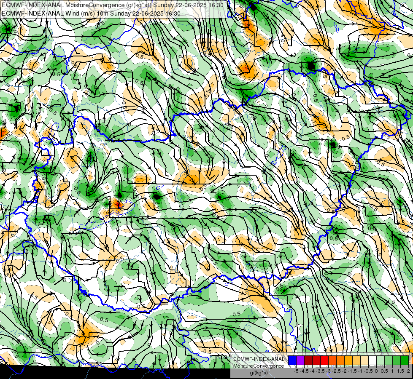Click the legend label ECMWF-INDEX-ANAL
Screen dimensions: 413x379
(259, 359)
